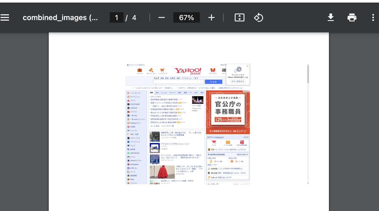Viewport: 379px width, 211px height.
Task: Click the トピックス一覧 link
Action: point(168,126)
